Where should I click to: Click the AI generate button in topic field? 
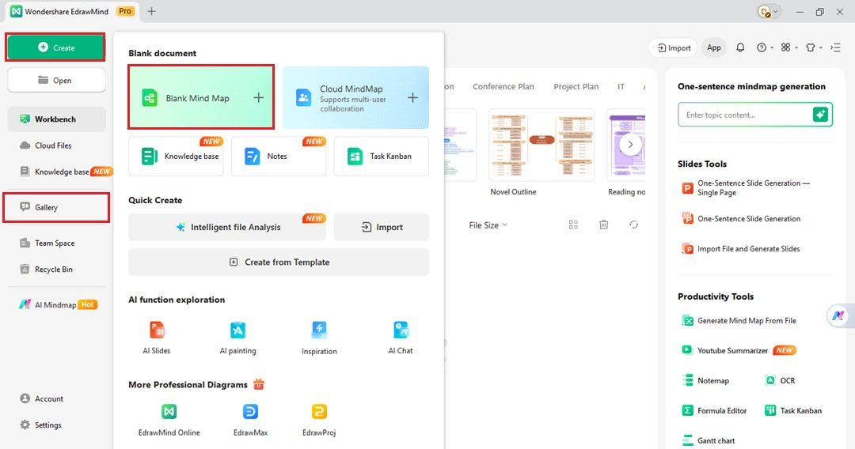[820, 115]
